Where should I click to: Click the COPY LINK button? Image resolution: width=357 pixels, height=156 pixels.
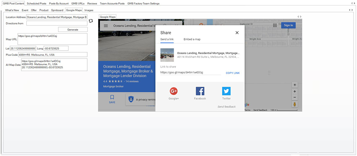[233, 73]
